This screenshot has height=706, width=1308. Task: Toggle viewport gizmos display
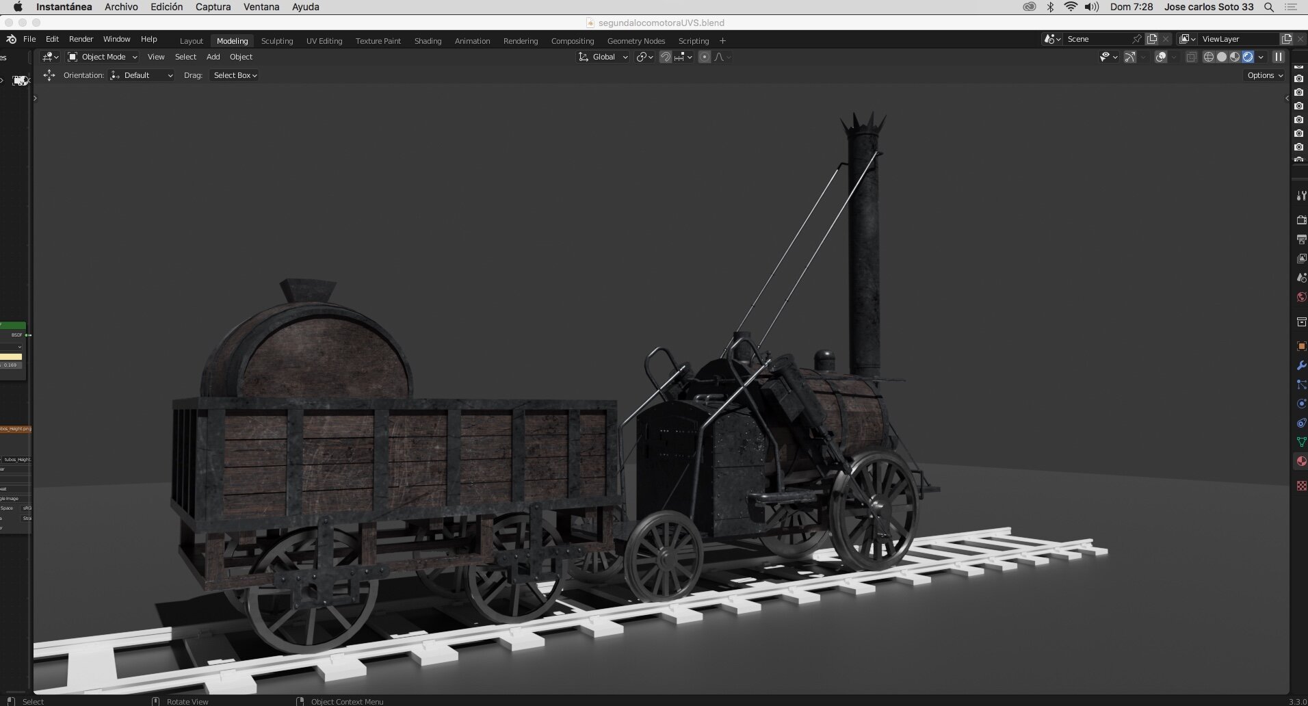[1129, 57]
